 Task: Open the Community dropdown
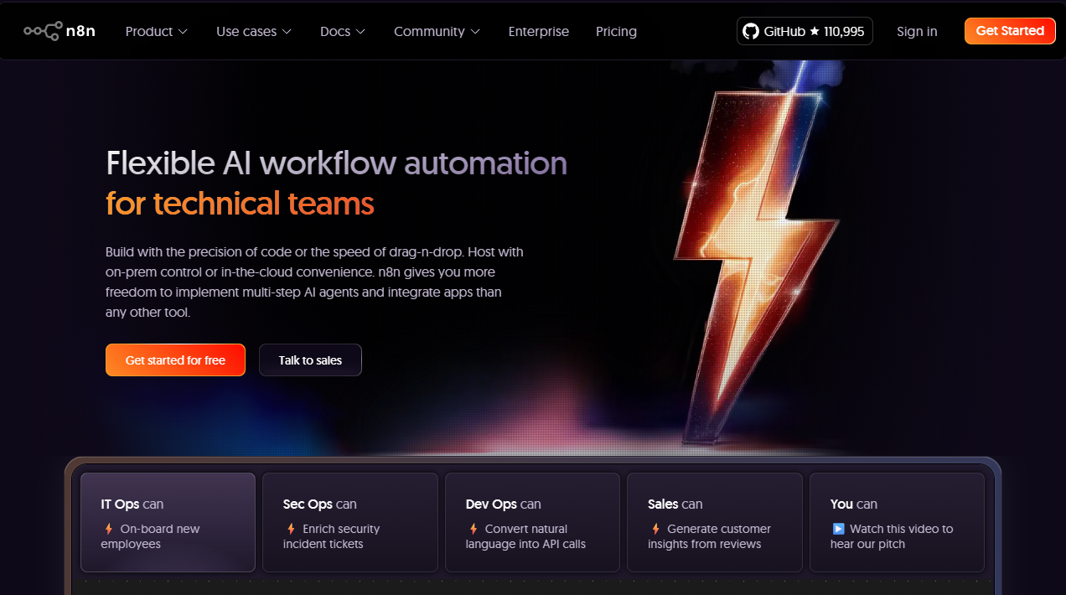[437, 31]
